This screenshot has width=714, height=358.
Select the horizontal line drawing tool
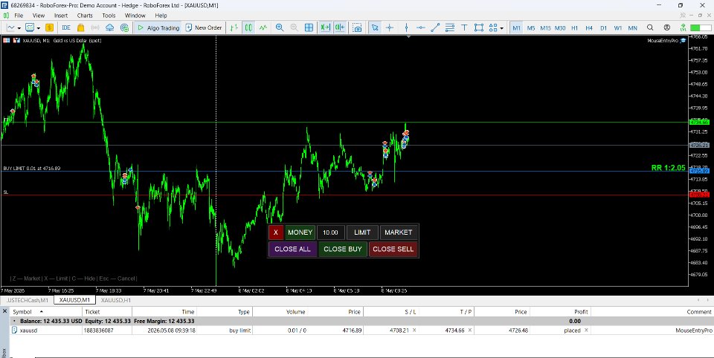(x=421, y=27)
